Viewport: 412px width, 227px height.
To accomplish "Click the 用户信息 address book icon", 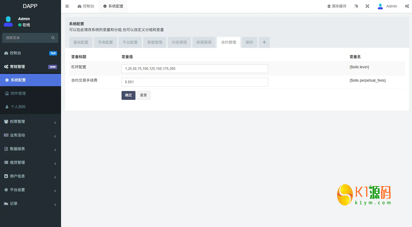I will click(x=6, y=176).
